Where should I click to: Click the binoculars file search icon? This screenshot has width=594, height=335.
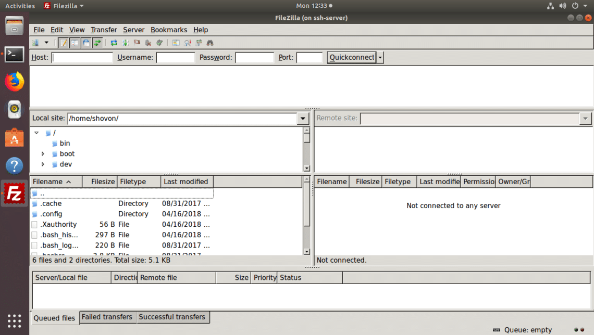(210, 43)
